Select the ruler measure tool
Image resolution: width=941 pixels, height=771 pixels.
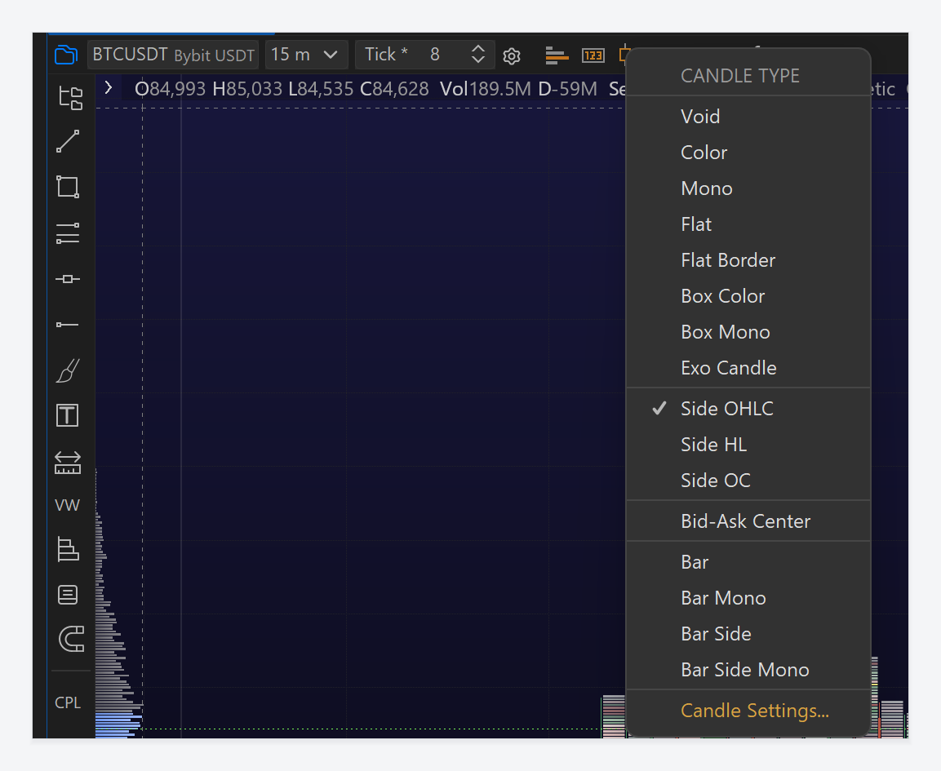coord(68,463)
